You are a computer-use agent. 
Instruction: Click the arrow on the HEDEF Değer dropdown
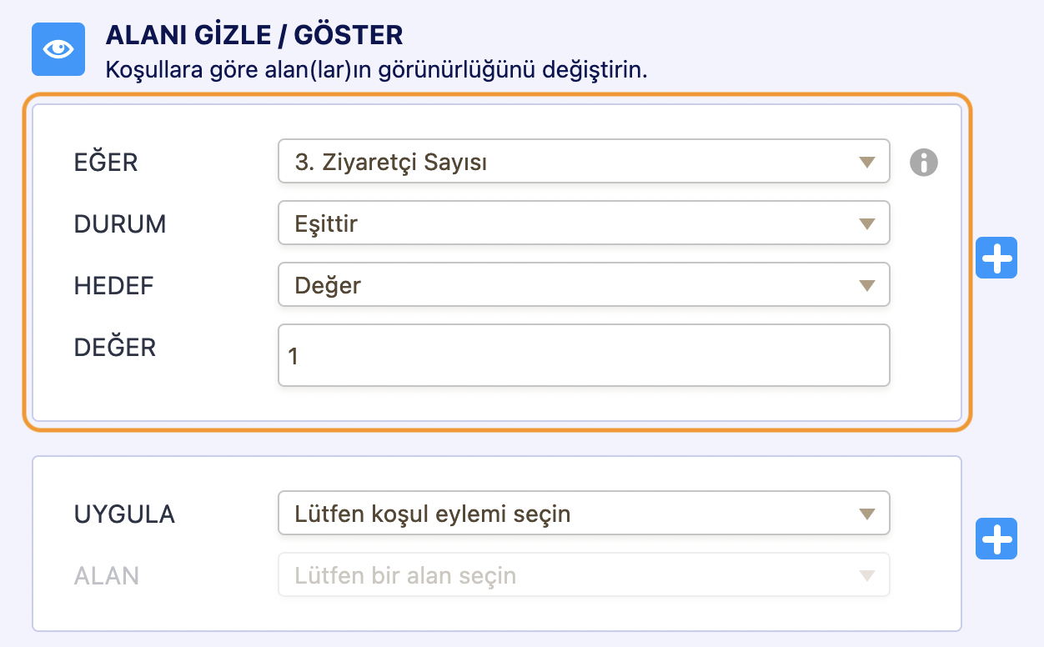(x=866, y=286)
